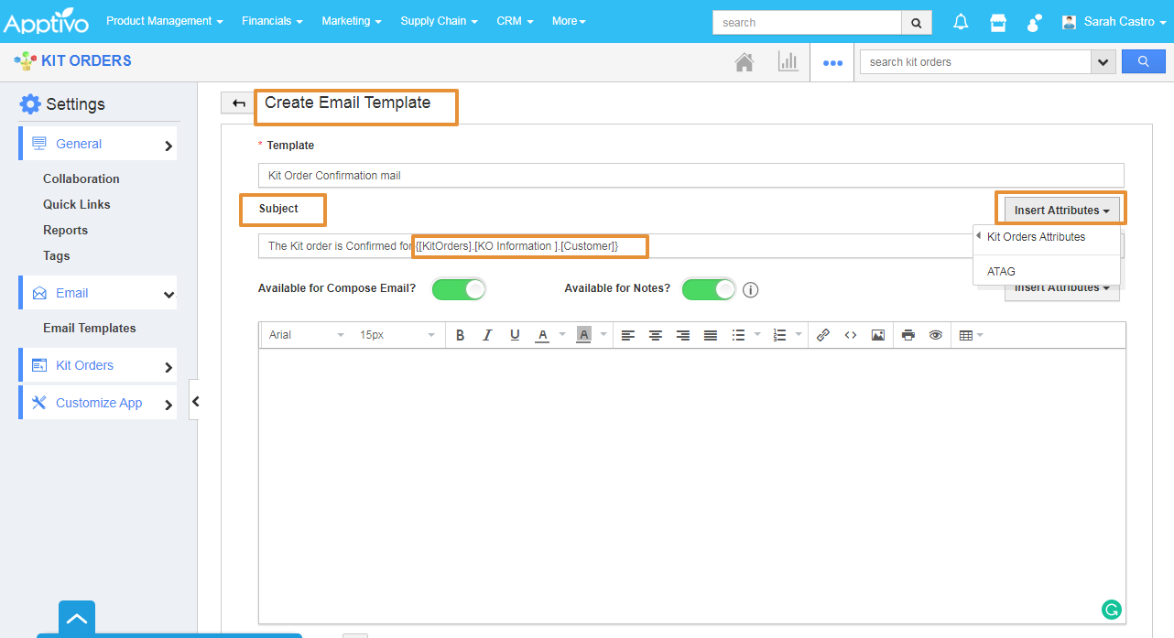The width and height of the screenshot is (1174, 638).
Task: Toggle preview eye icon in editor
Action: (x=935, y=335)
